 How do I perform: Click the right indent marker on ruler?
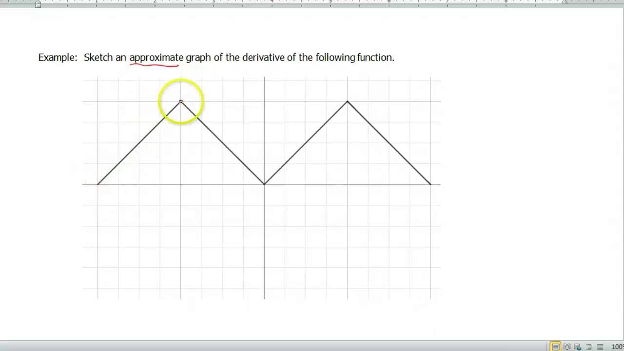point(565,3)
